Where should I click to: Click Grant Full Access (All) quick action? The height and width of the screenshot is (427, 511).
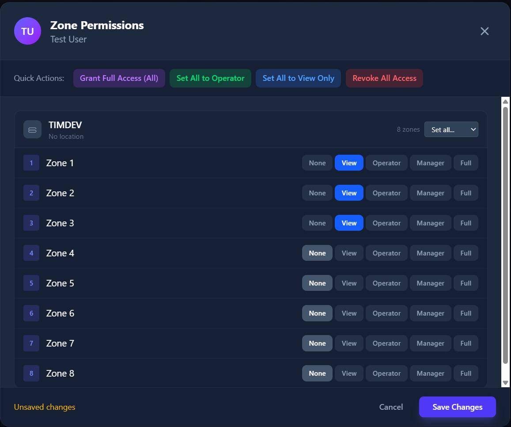click(x=119, y=78)
